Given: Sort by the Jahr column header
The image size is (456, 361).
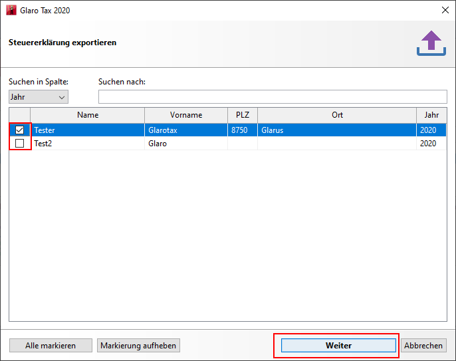Looking at the screenshot, I should click(x=431, y=115).
